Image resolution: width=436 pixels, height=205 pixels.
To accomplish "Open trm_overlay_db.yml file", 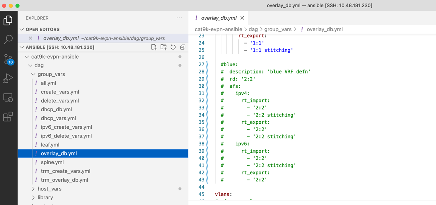I will point(64,180).
